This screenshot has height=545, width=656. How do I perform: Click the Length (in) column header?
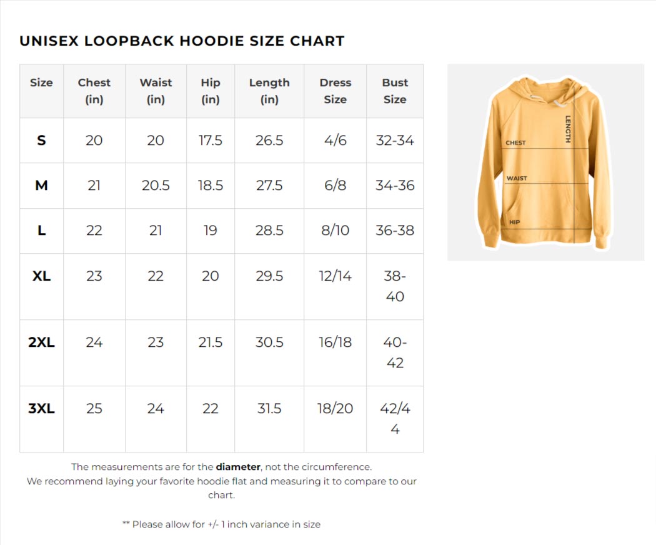pos(269,91)
